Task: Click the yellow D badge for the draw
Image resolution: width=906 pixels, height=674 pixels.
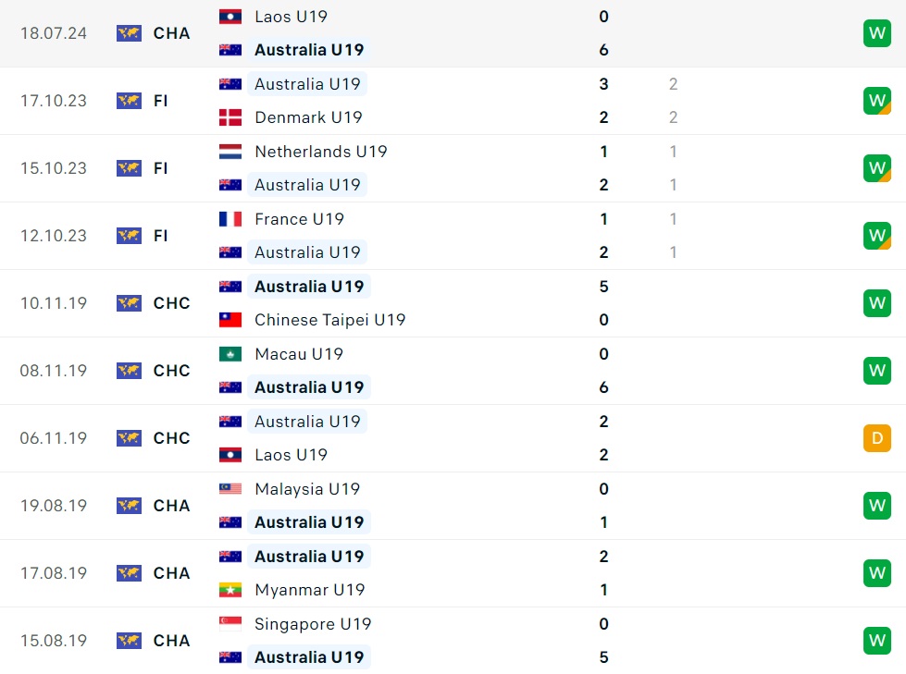Action: point(875,437)
